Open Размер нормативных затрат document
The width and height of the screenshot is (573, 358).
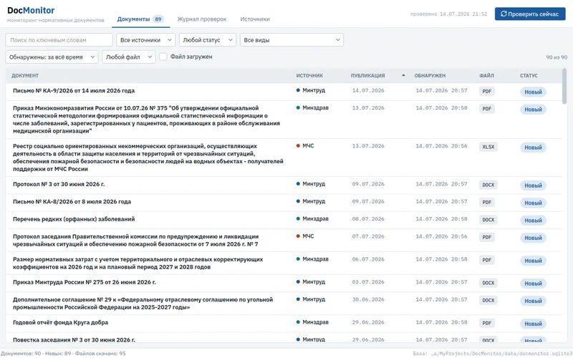138,263
